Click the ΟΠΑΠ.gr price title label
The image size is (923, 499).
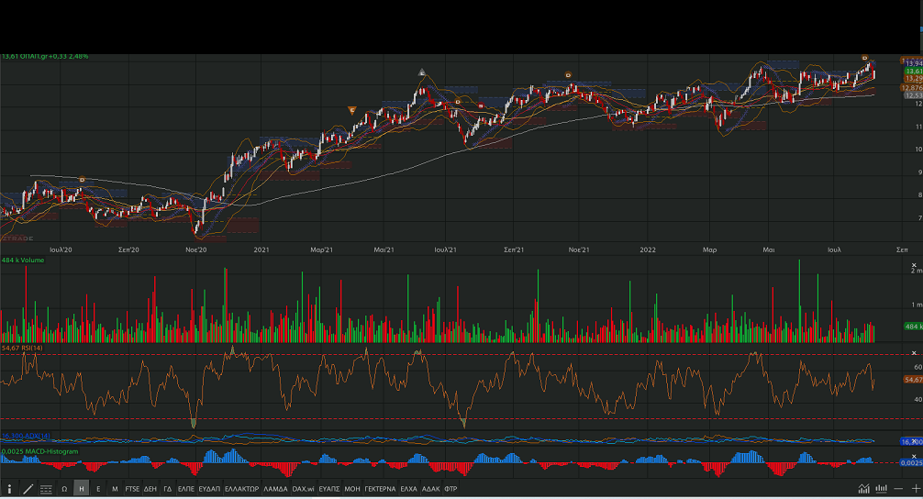(x=45, y=57)
